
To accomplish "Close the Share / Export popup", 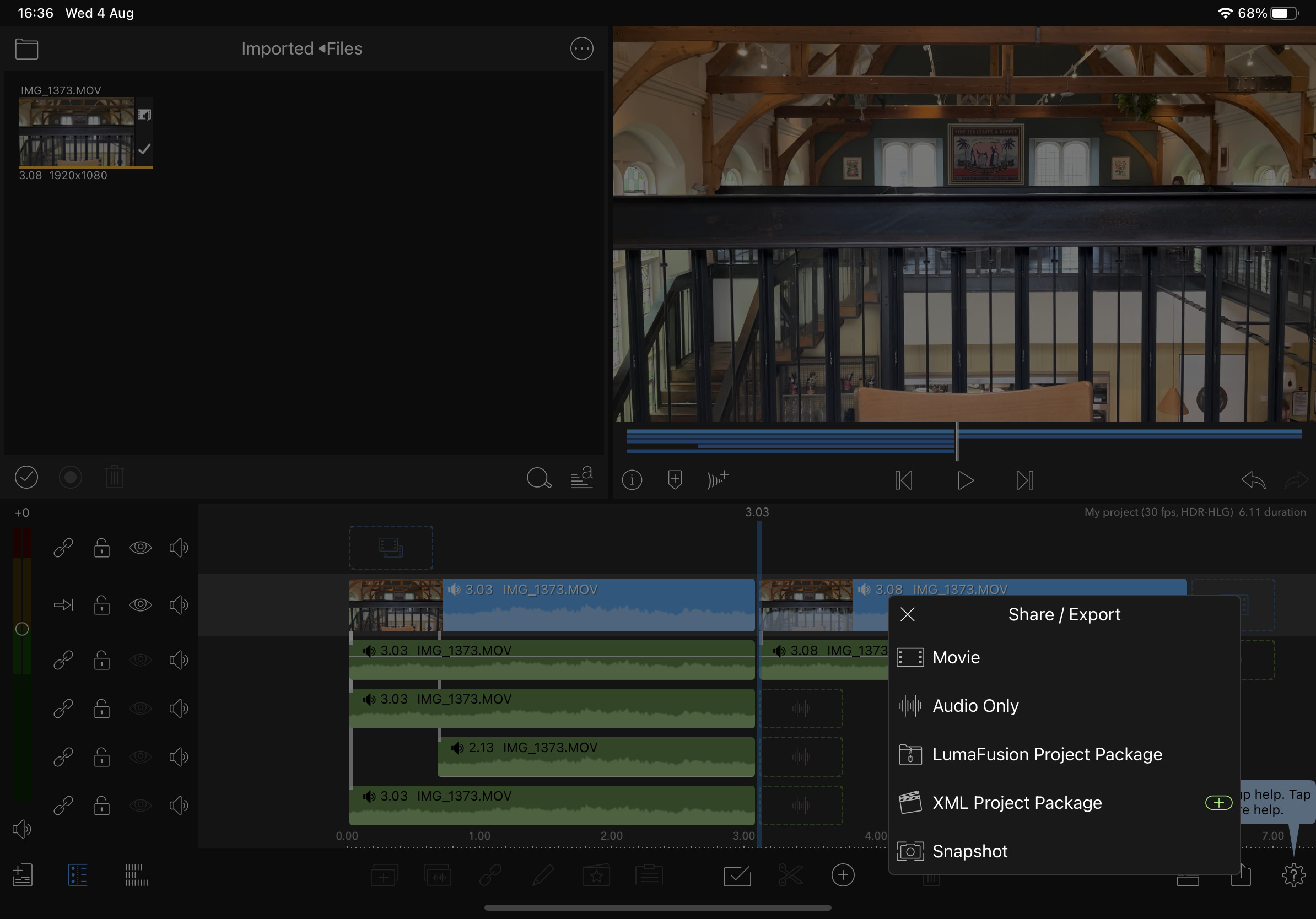I will [x=907, y=614].
